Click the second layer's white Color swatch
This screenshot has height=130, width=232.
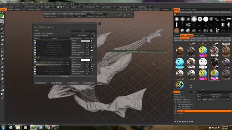pos(86,60)
